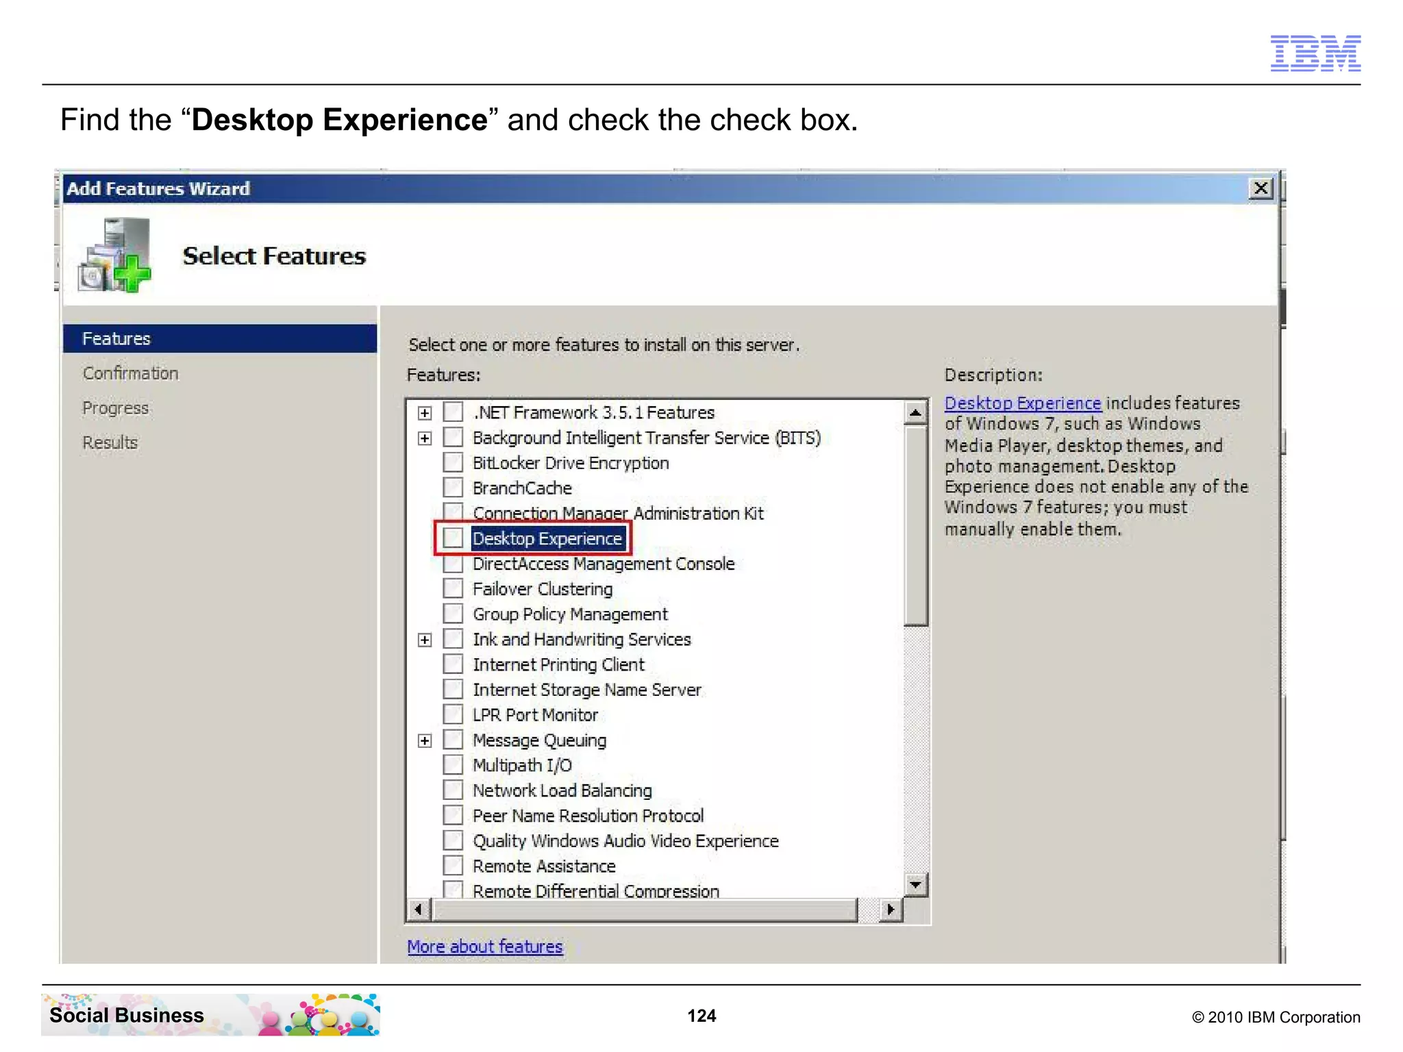This screenshot has height=1052, width=1403.
Task: Select the Progress step in the sidebar
Action: click(115, 408)
